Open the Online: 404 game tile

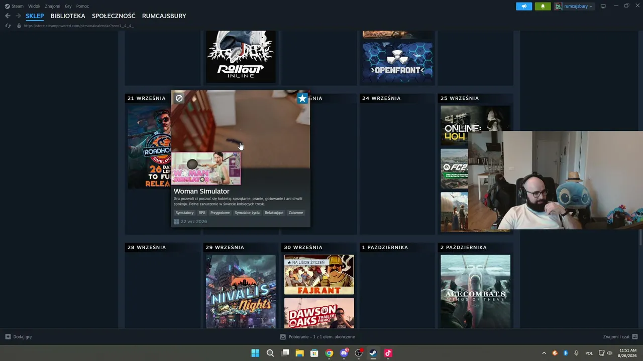point(475,126)
